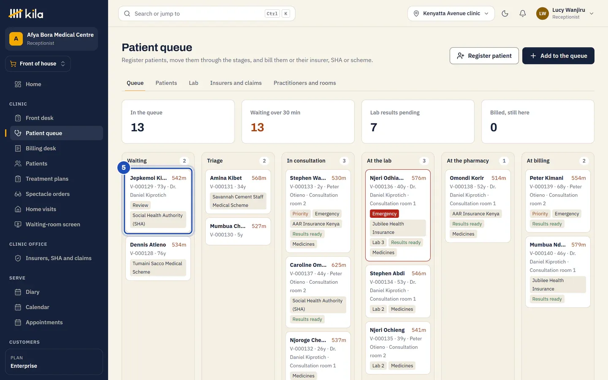Toggle dark mode with the moon icon

[505, 14]
